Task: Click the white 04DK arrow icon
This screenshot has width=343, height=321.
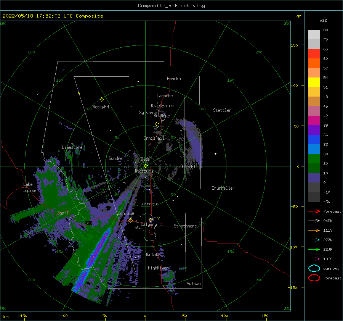Action: (x=314, y=221)
